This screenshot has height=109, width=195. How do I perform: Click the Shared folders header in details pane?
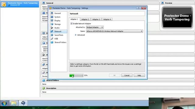(x=52, y=80)
